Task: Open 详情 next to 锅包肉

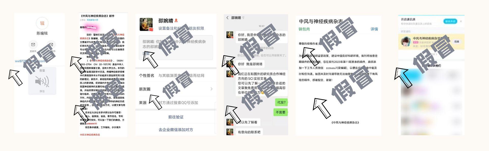Action: point(374,29)
